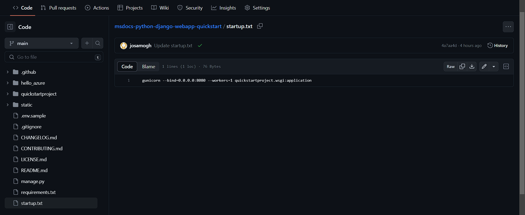Click the gunicorn command code line
525x215 pixels.
pyautogui.click(x=227, y=80)
